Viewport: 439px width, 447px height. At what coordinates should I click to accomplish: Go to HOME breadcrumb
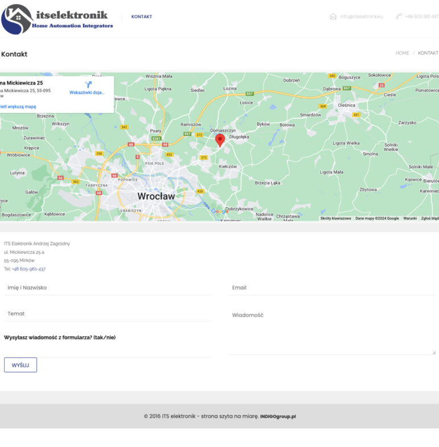click(402, 53)
